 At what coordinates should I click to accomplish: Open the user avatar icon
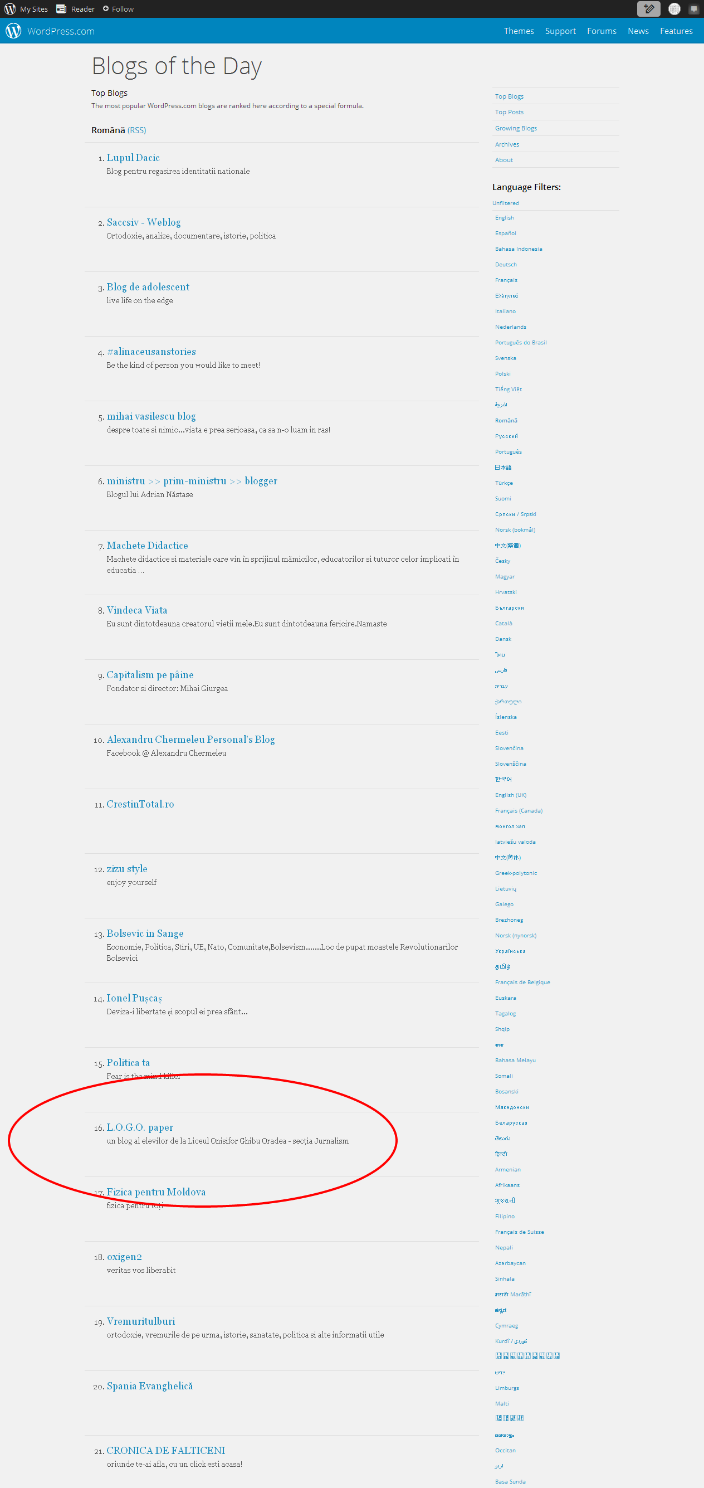point(674,9)
